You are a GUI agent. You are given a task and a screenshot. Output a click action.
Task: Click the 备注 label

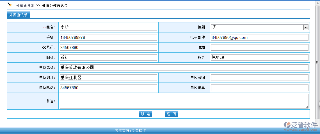pos(51,101)
